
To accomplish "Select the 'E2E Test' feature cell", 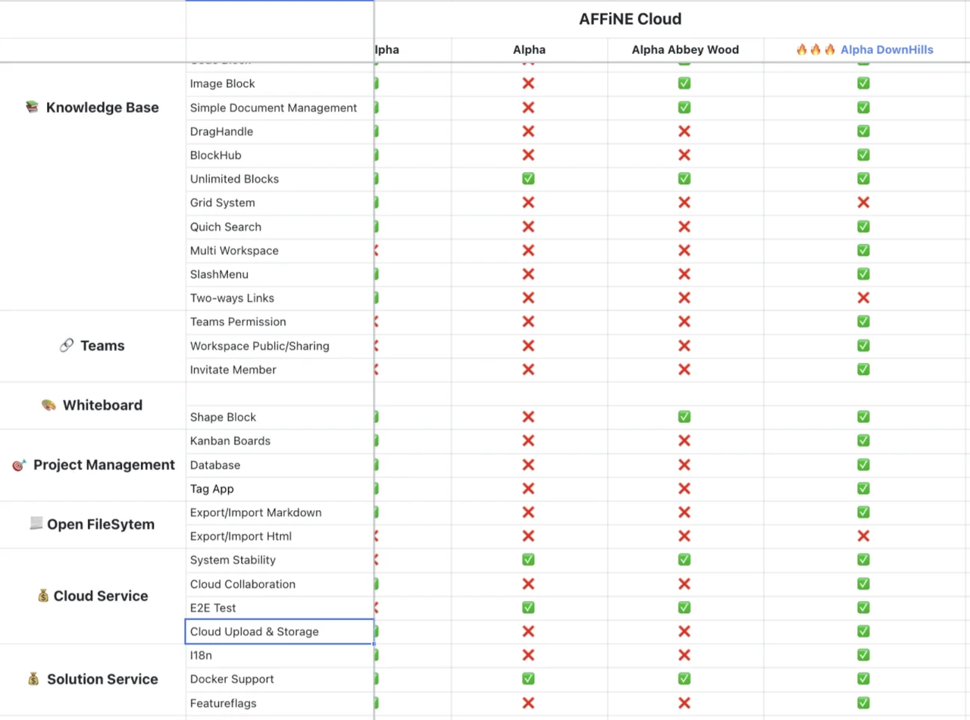I will 280,607.
